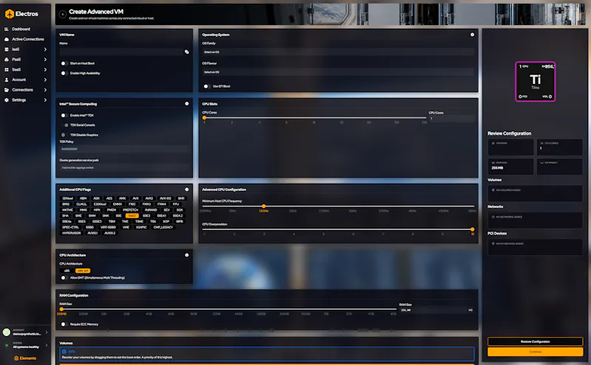Select the x86_64 architecture option

click(x=83, y=271)
